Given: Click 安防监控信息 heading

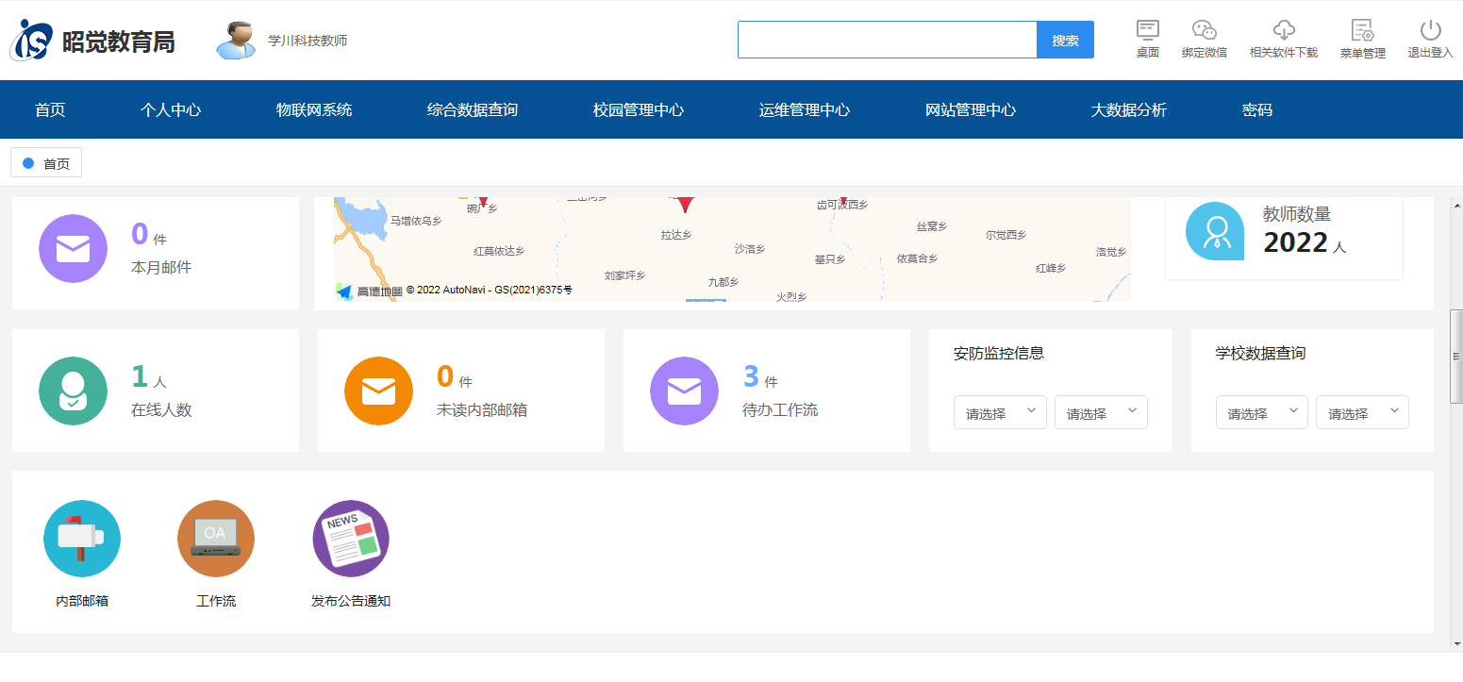Looking at the screenshot, I should [999, 354].
